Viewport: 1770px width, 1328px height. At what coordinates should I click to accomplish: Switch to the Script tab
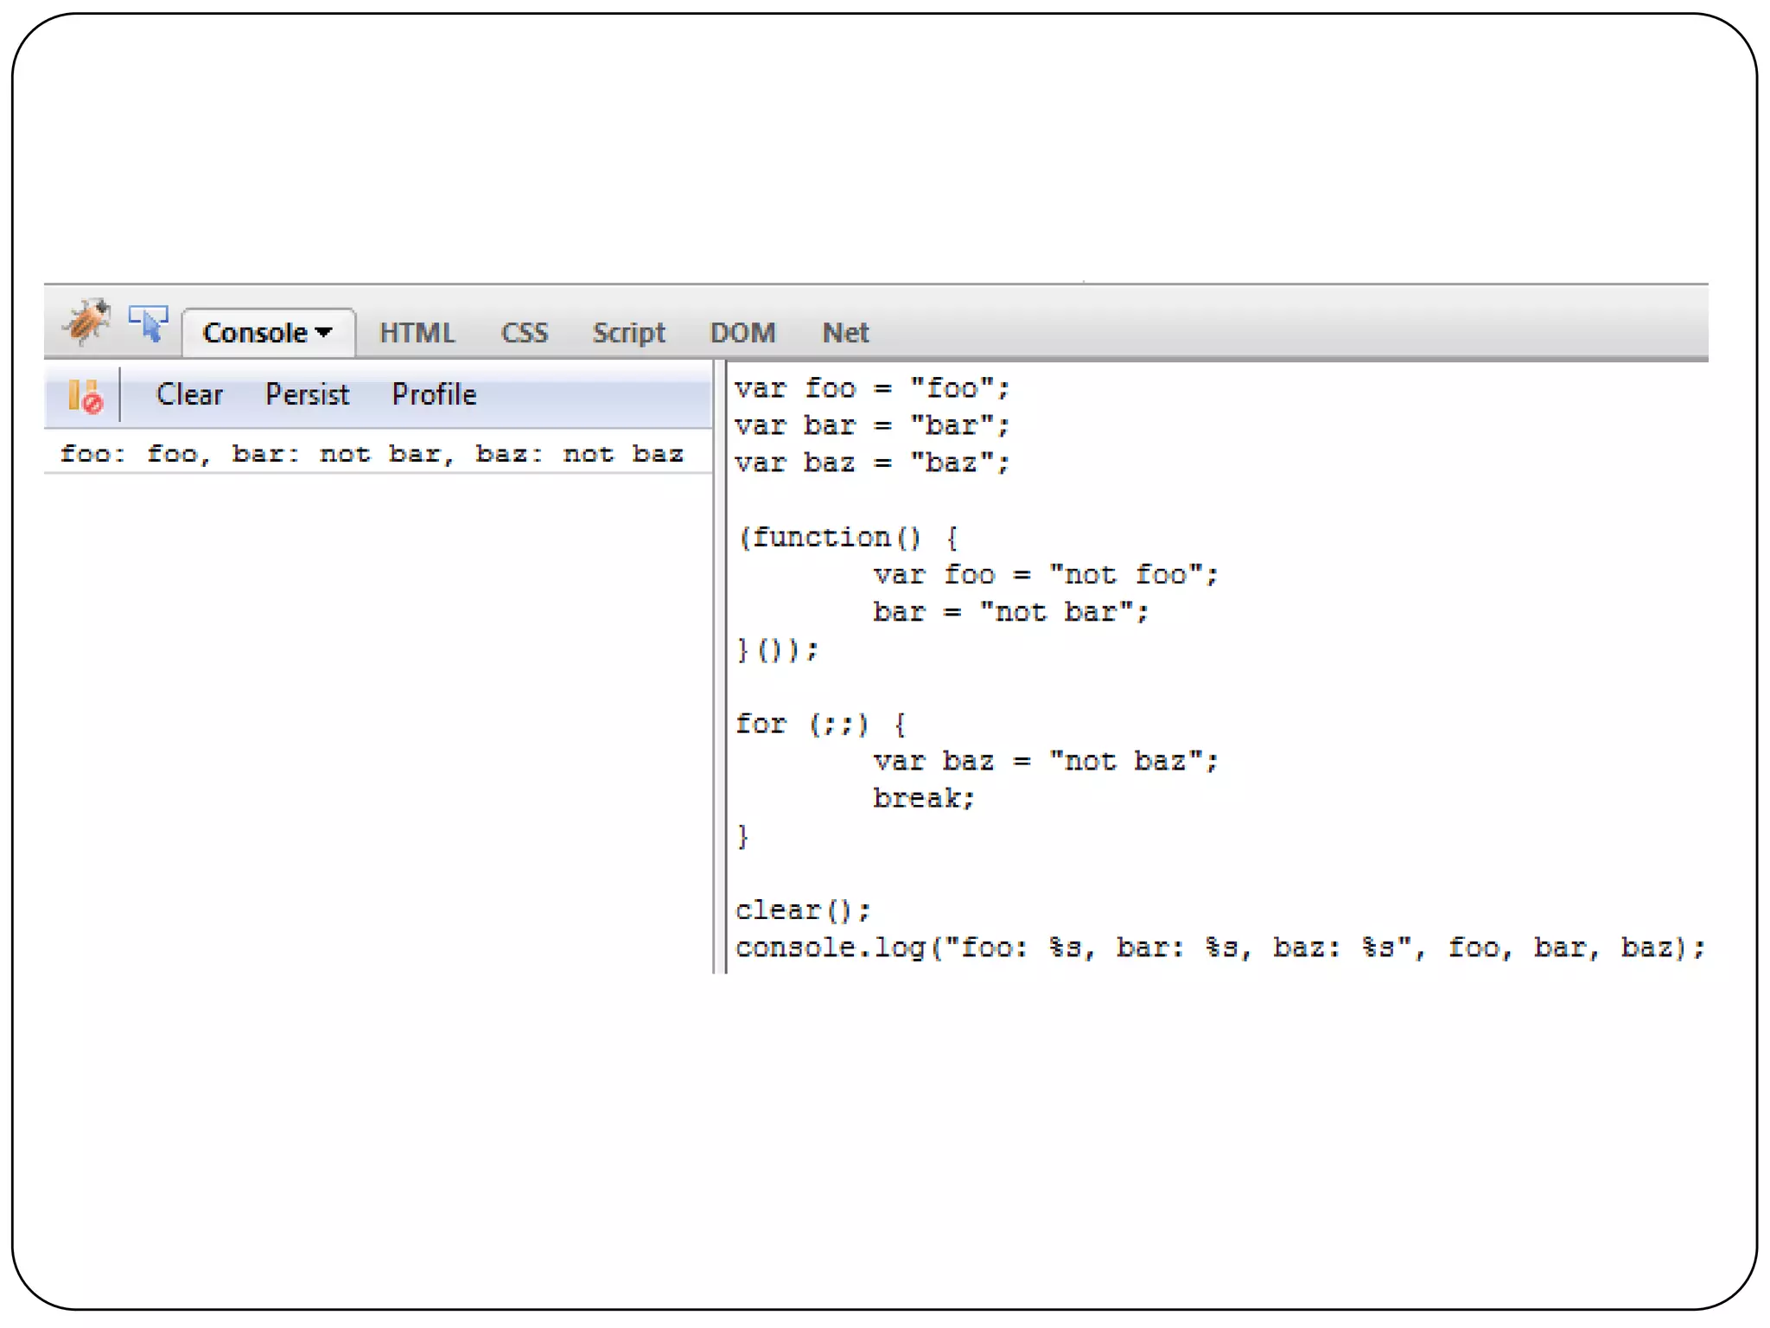(x=628, y=333)
